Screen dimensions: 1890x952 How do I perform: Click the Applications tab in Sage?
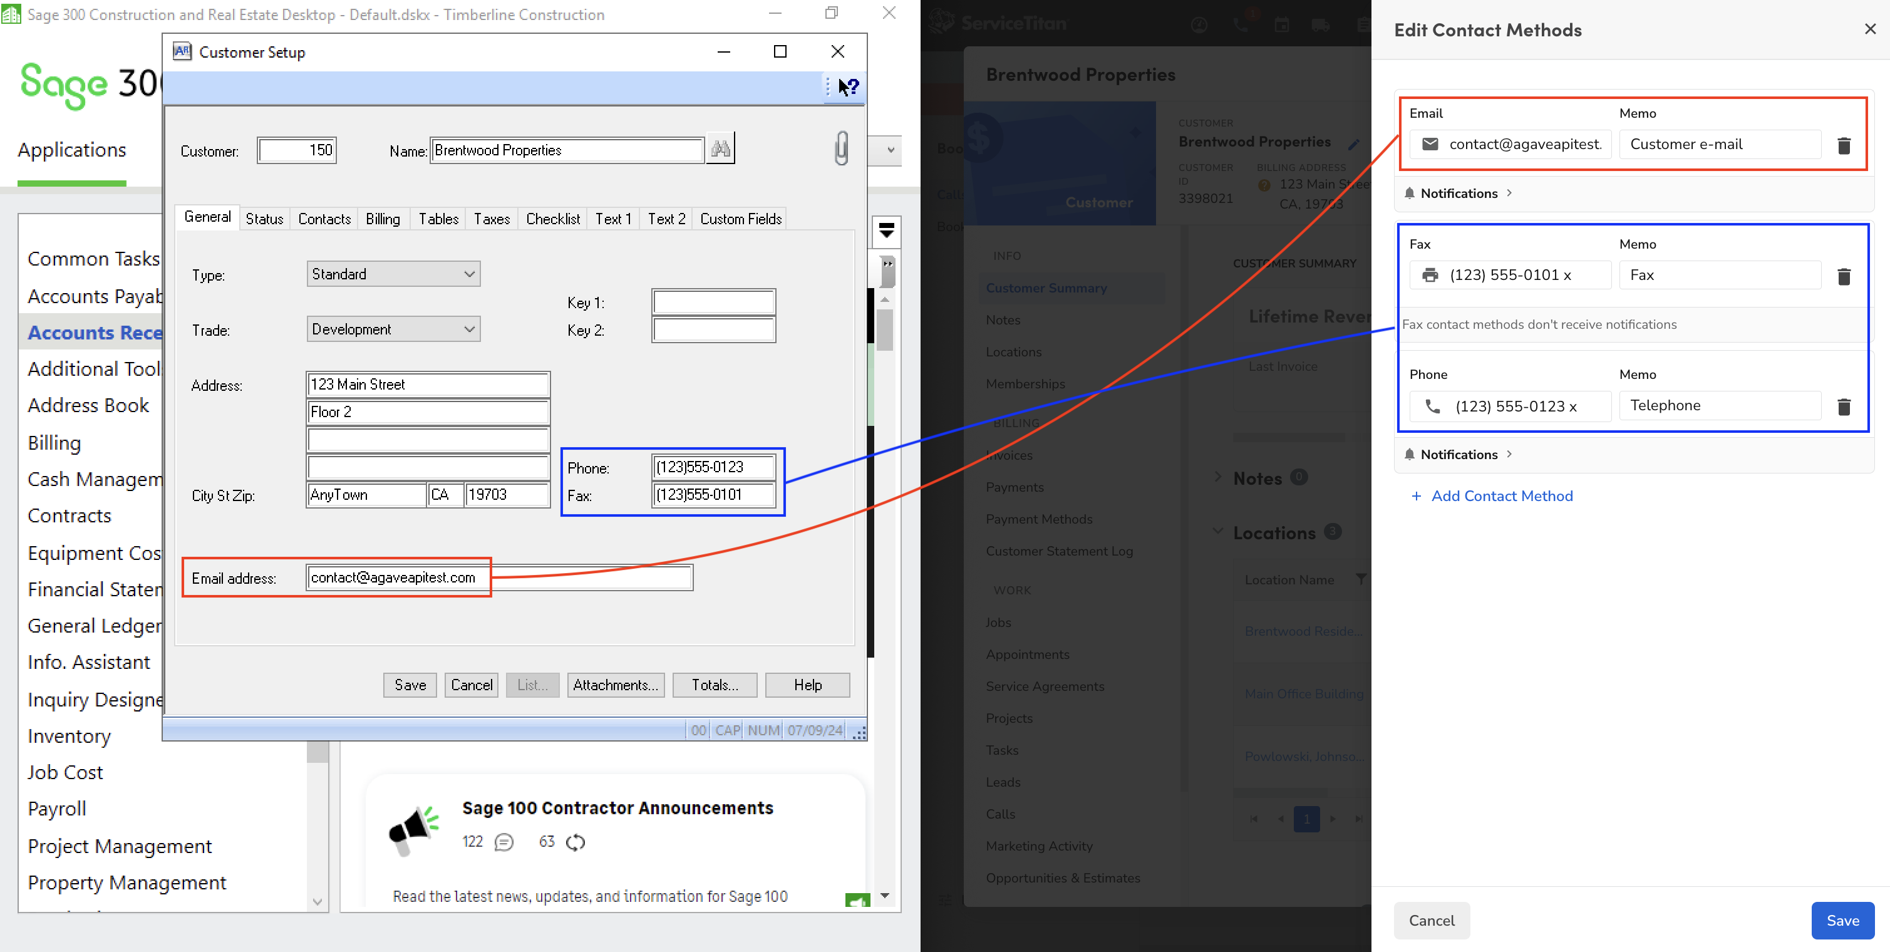pos(71,149)
